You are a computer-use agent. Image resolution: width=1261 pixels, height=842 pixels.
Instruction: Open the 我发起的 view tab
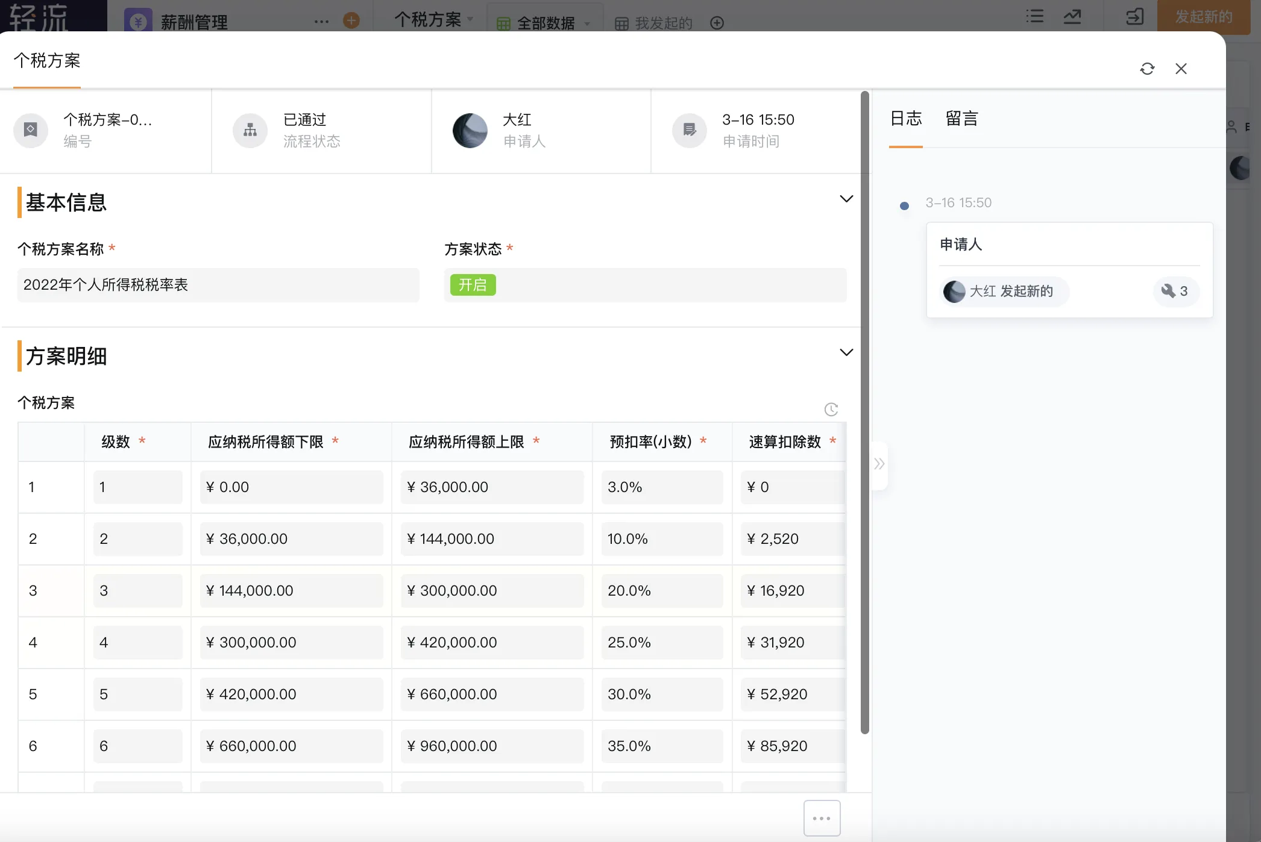coord(654,23)
